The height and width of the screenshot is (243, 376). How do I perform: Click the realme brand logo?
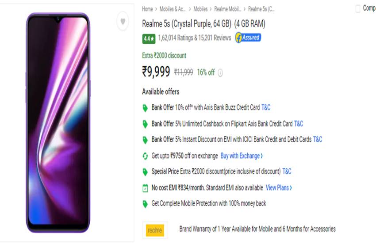155,230
